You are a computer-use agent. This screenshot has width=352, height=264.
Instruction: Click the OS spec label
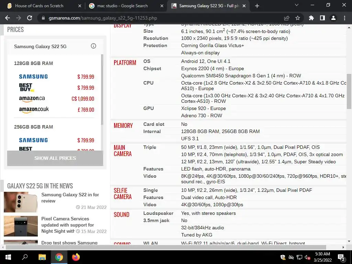[x=147, y=61]
